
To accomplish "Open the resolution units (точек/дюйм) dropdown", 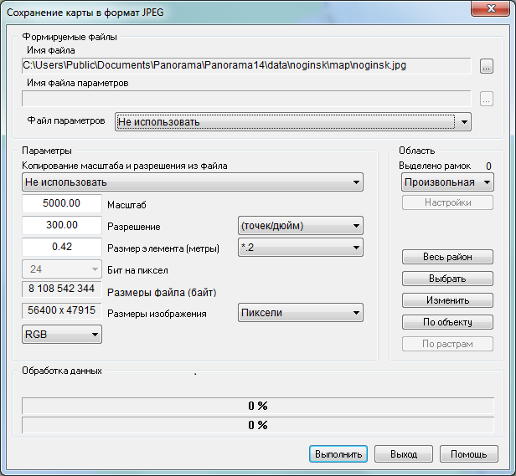I will (x=299, y=226).
